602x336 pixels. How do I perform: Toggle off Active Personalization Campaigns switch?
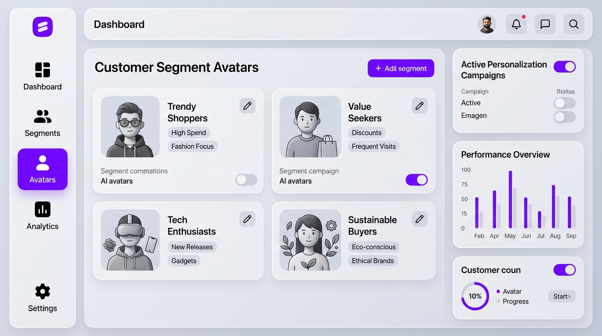[564, 66]
